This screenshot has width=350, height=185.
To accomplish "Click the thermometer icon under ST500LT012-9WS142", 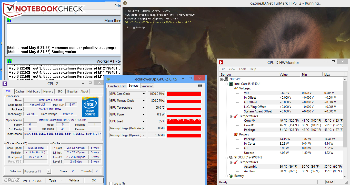I will [236, 162].
